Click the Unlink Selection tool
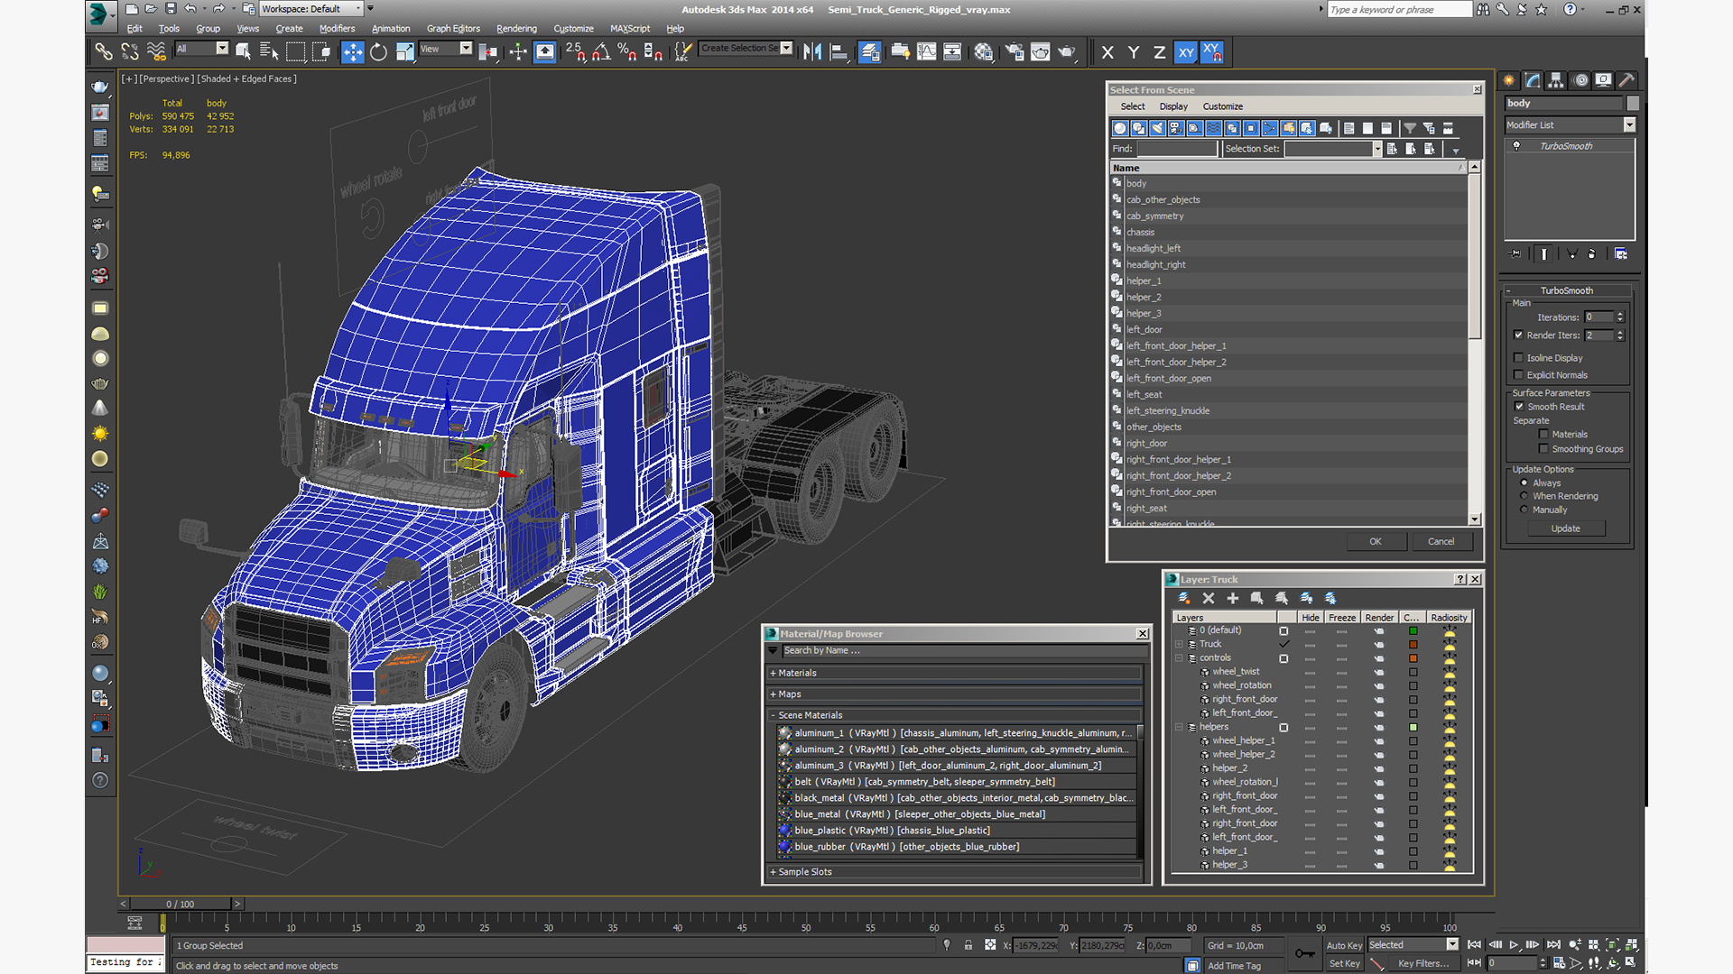This screenshot has height=974, width=1733. point(130,52)
